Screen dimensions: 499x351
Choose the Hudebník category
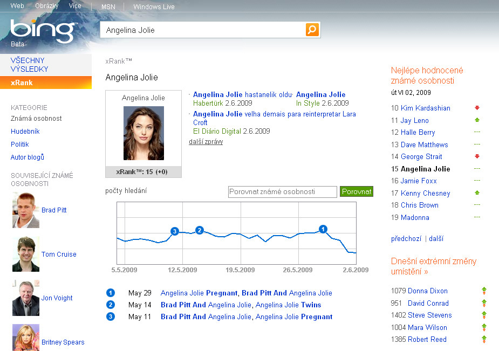coord(25,132)
